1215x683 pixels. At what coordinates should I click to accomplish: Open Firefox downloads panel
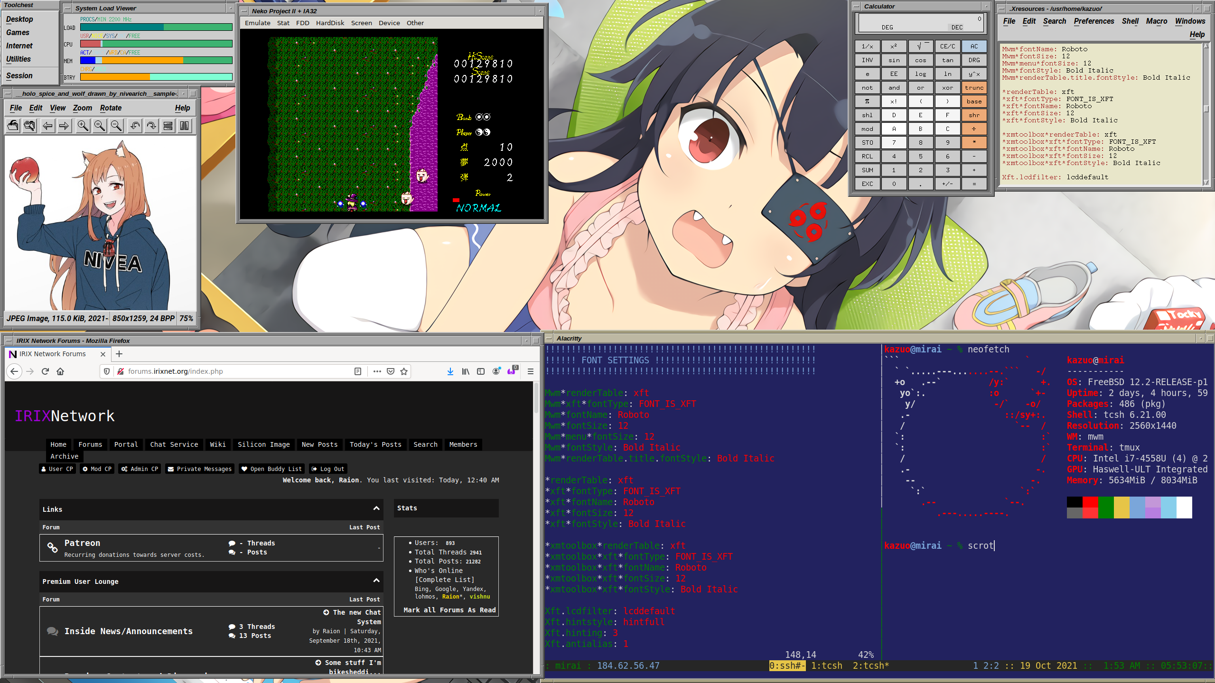click(450, 371)
